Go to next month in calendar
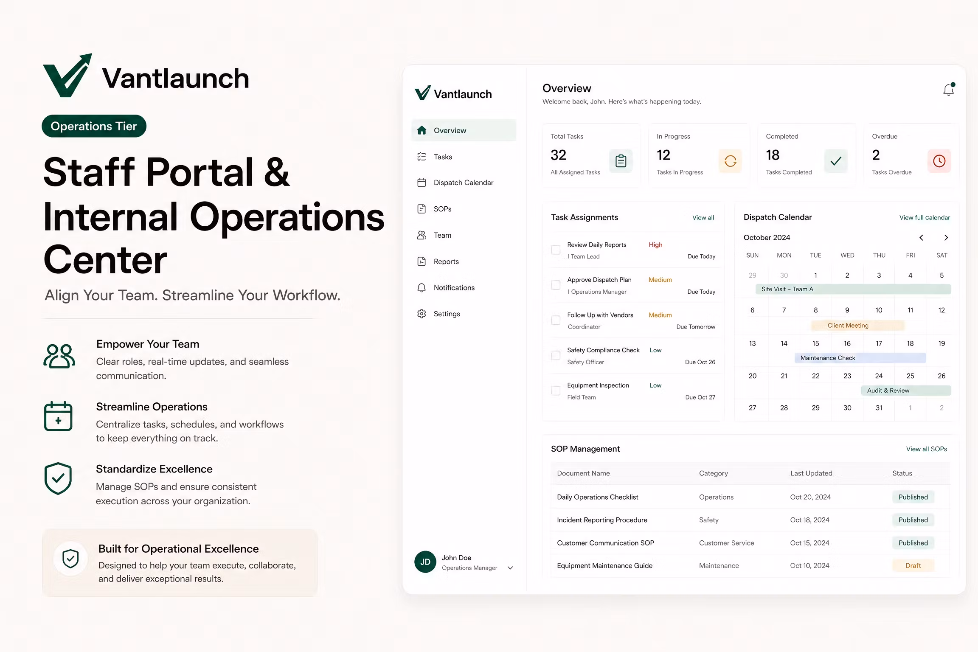This screenshot has width=978, height=652. [x=946, y=238]
